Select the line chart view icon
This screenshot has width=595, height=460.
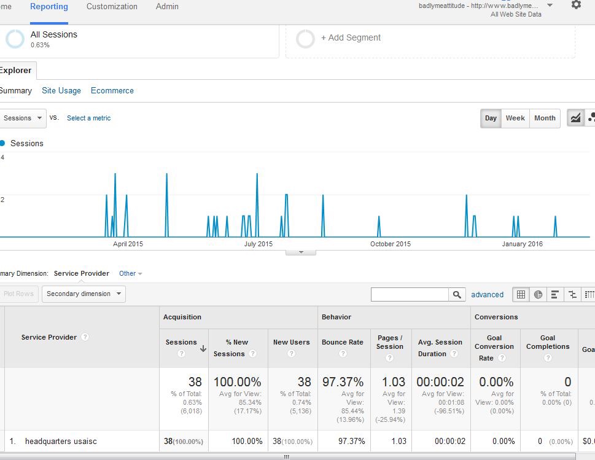point(575,118)
